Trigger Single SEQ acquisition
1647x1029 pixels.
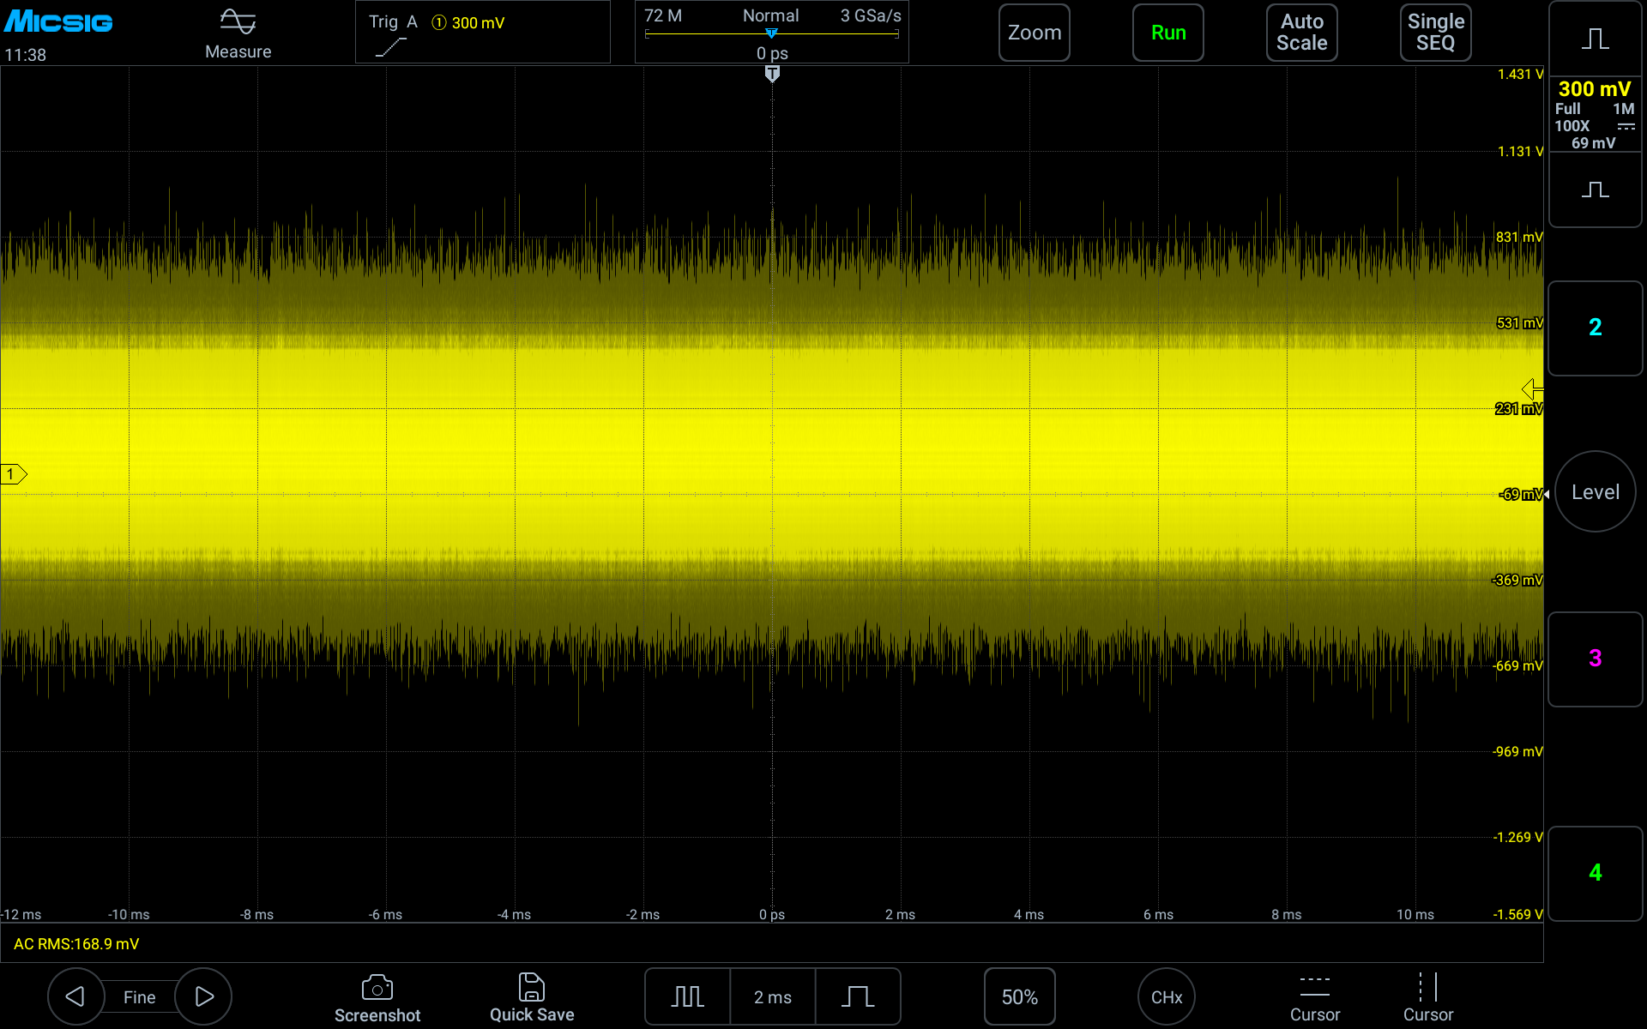click(1436, 33)
